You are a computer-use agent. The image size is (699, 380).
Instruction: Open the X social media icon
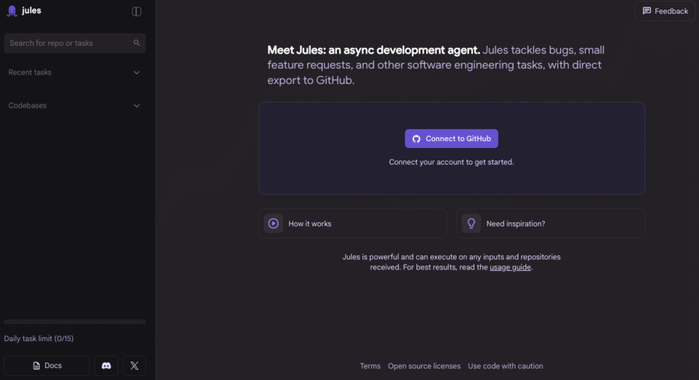click(134, 366)
